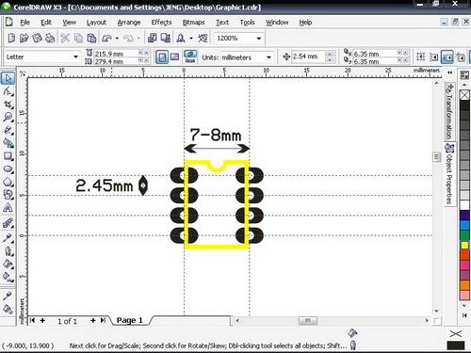Choose the Rectangle tool
This screenshot has width=471, height=353.
[x=8, y=156]
